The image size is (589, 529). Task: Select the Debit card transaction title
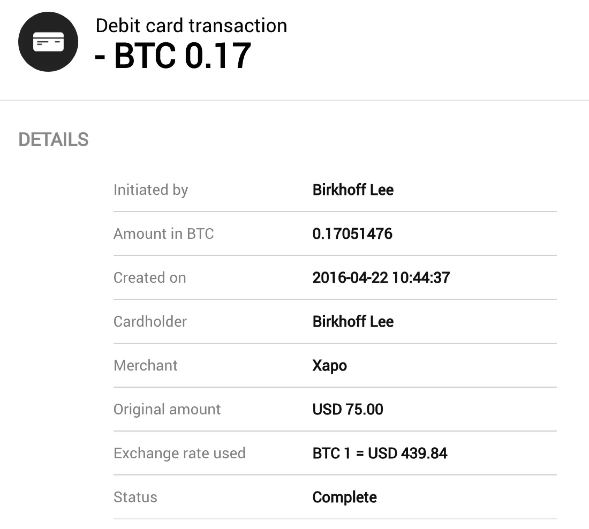click(191, 26)
